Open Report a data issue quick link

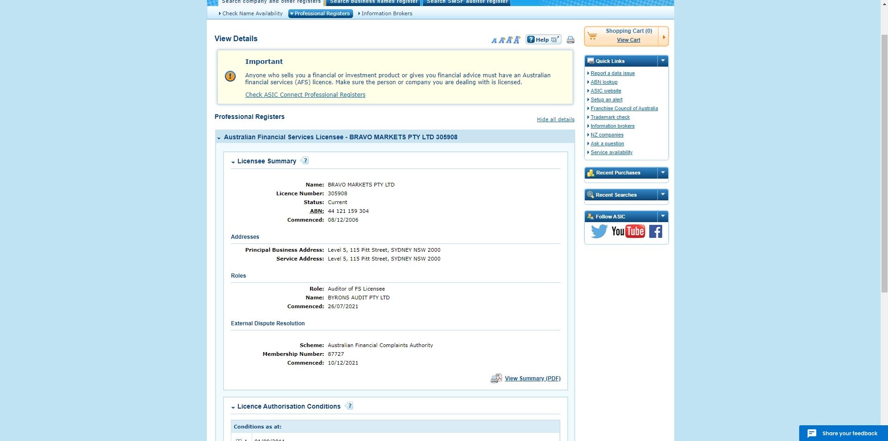pos(613,73)
